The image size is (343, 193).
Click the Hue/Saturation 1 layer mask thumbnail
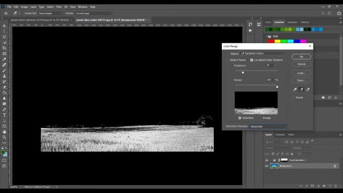coord(284,160)
